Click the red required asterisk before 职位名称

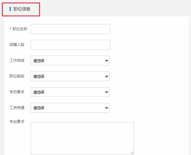tap(10, 29)
